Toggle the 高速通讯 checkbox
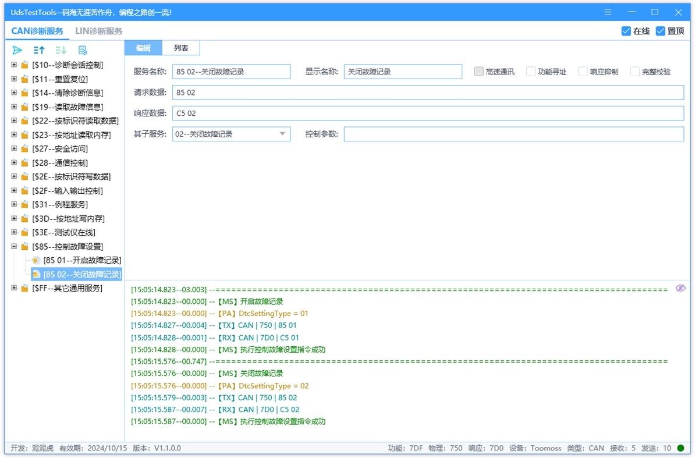This screenshot has height=458, width=695. pyautogui.click(x=478, y=72)
